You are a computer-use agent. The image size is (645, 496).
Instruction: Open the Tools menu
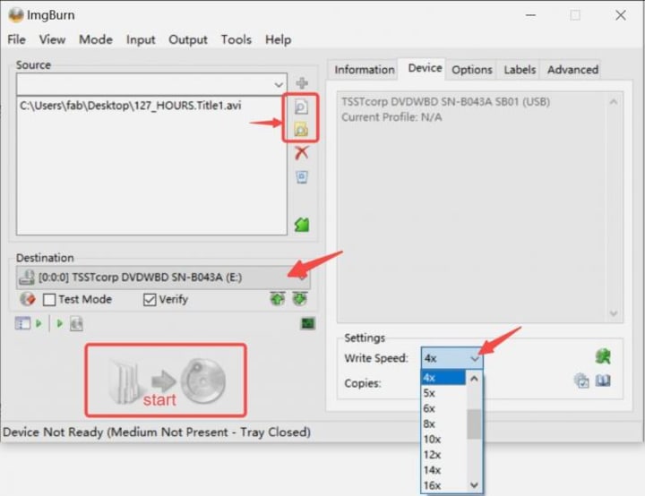[x=236, y=39]
